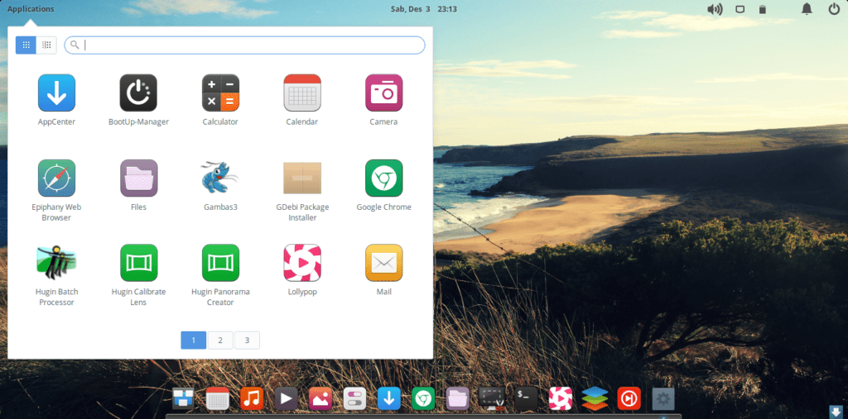The image size is (848, 419).
Task: Open the notifications bell indicator
Action: (x=807, y=9)
